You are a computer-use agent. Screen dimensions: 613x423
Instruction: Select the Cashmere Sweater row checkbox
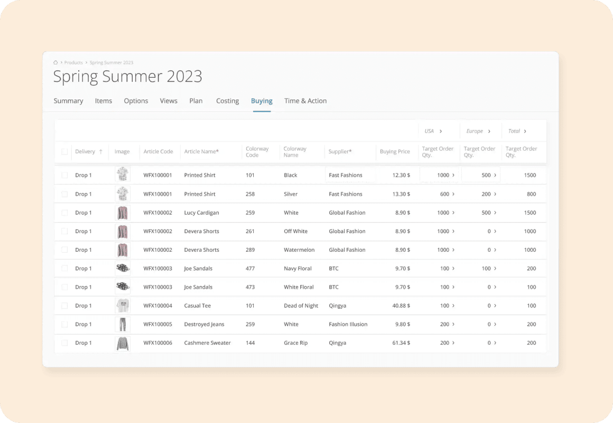pos(64,343)
